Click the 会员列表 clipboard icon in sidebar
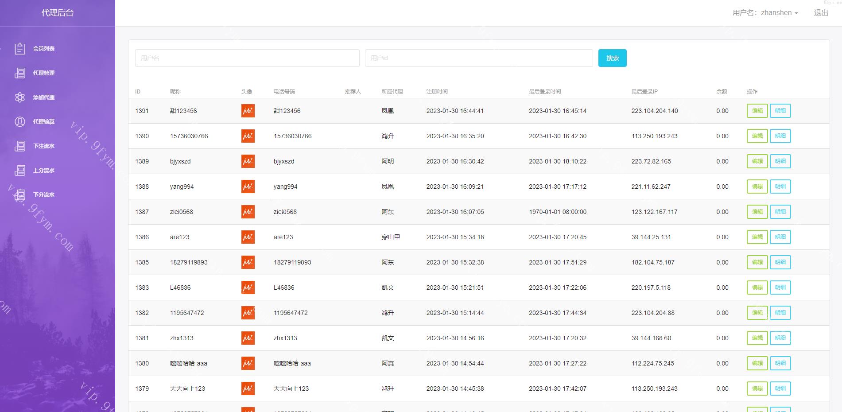 20,49
